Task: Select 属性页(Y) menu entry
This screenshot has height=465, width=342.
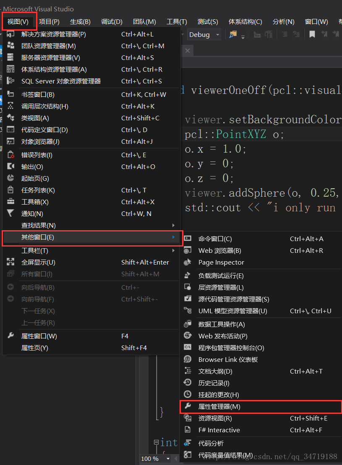Action: (91, 348)
